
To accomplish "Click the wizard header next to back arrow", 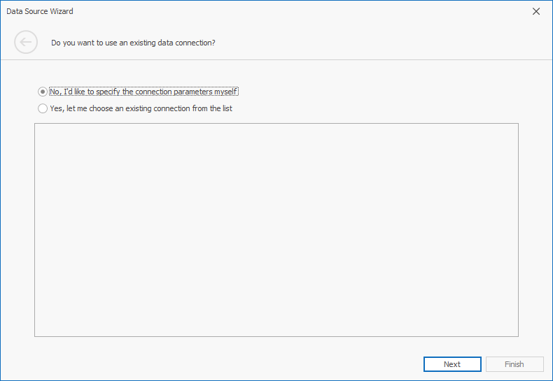I will [x=133, y=43].
